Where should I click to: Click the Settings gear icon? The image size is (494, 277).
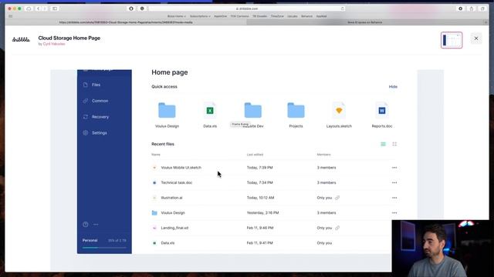coord(86,133)
